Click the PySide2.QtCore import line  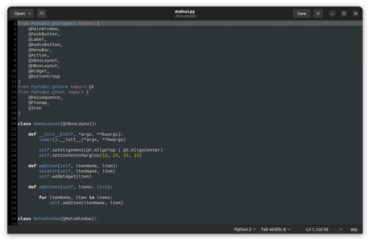point(56,87)
